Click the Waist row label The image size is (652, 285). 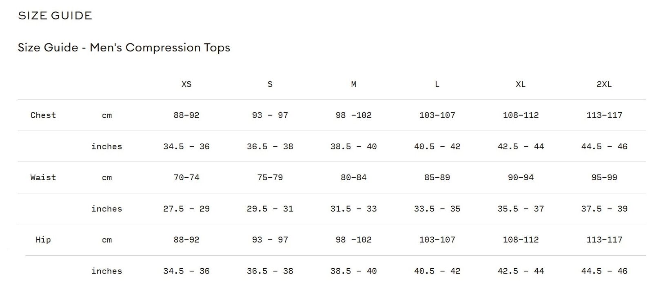43,178
